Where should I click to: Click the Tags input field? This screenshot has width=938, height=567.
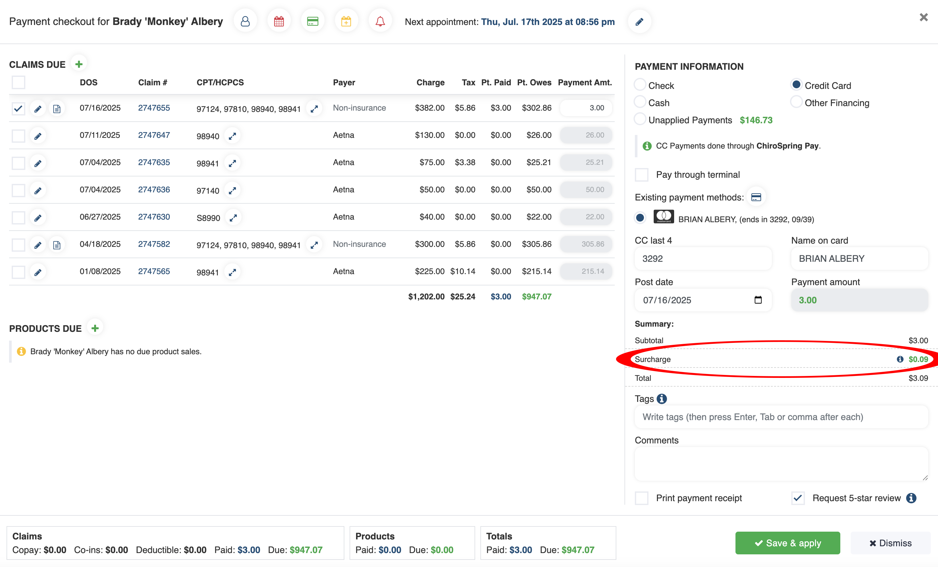pos(781,417)
